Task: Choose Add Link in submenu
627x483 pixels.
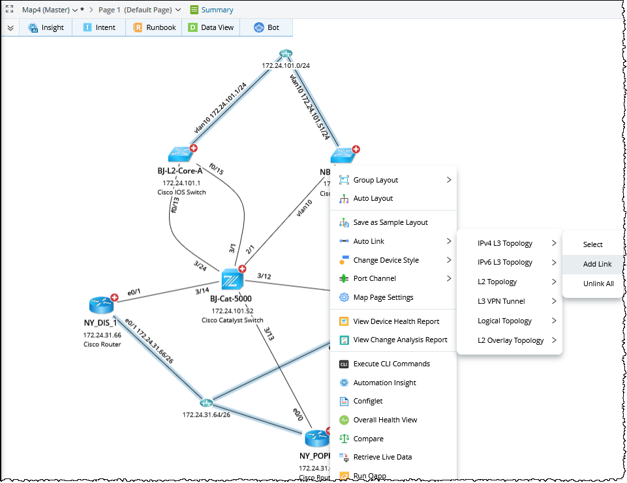Action: click(594, 264)
